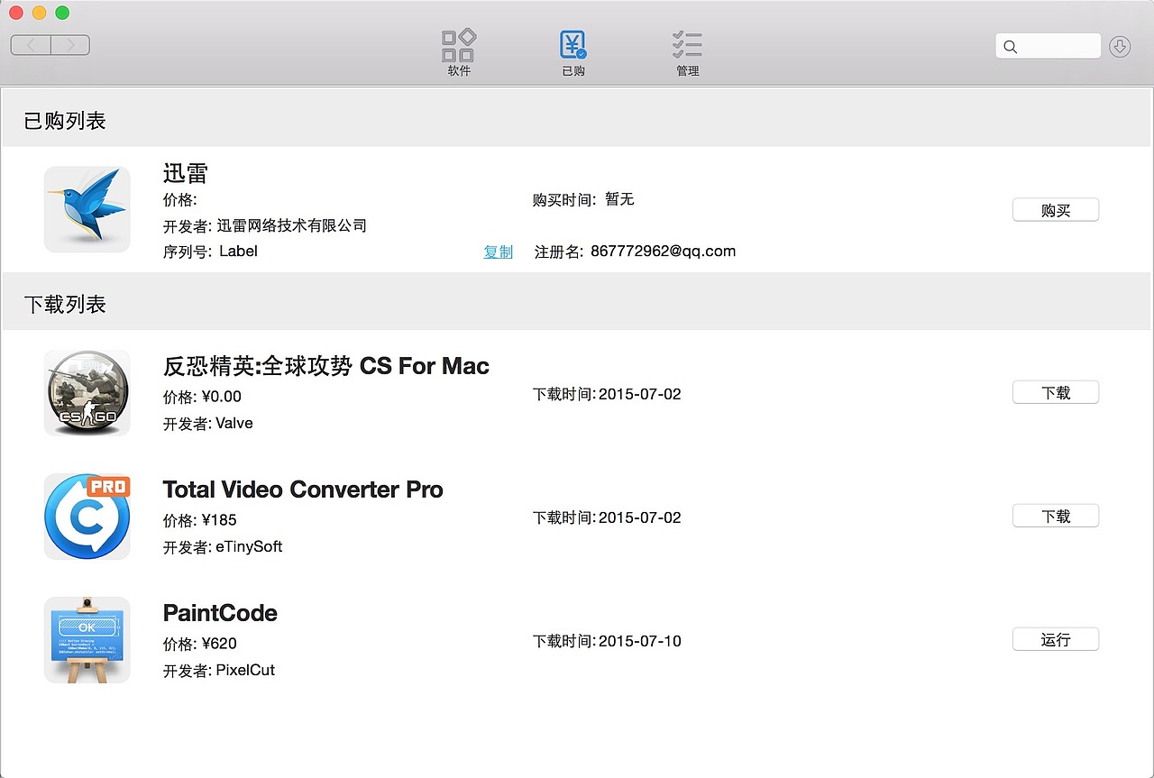Click developer PixelCut text

[x=245, y=670]
